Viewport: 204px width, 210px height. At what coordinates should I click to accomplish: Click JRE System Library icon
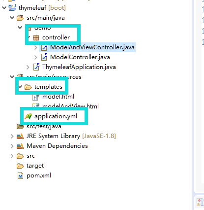[x=20, y=136]
